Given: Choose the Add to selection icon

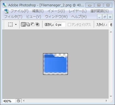Looking at the screenshot, I should tap(28, 24).
